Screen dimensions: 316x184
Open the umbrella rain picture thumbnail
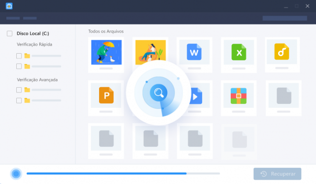coord(106,52)
